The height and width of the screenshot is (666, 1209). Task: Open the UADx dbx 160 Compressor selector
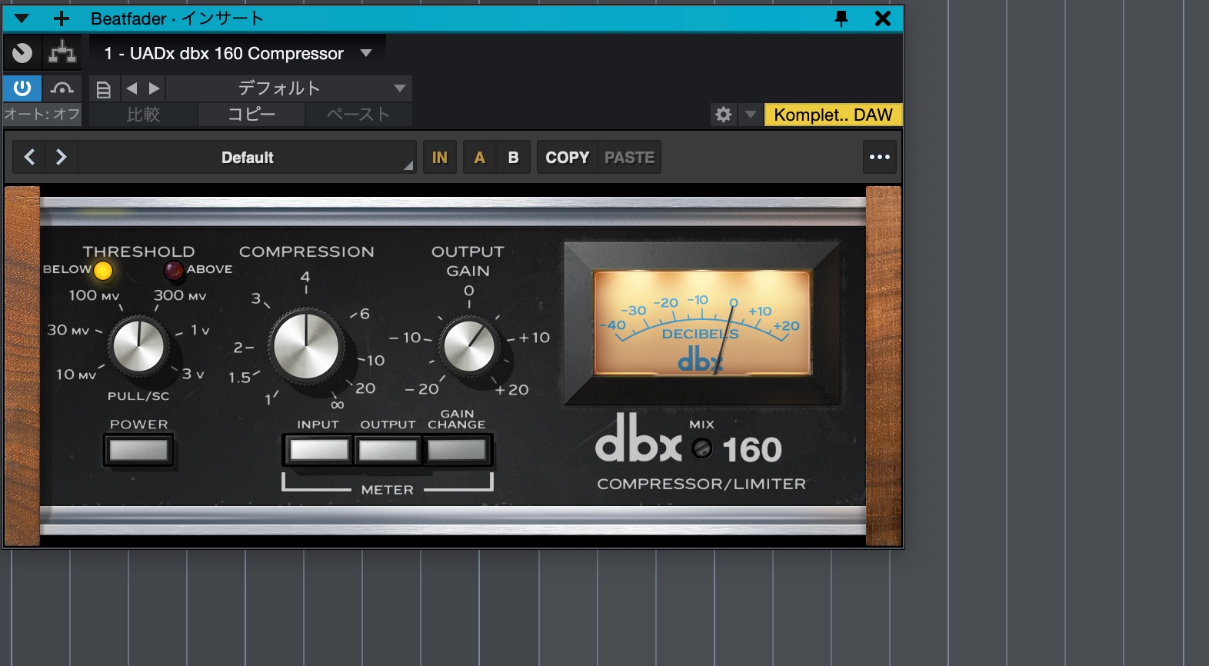238,53
